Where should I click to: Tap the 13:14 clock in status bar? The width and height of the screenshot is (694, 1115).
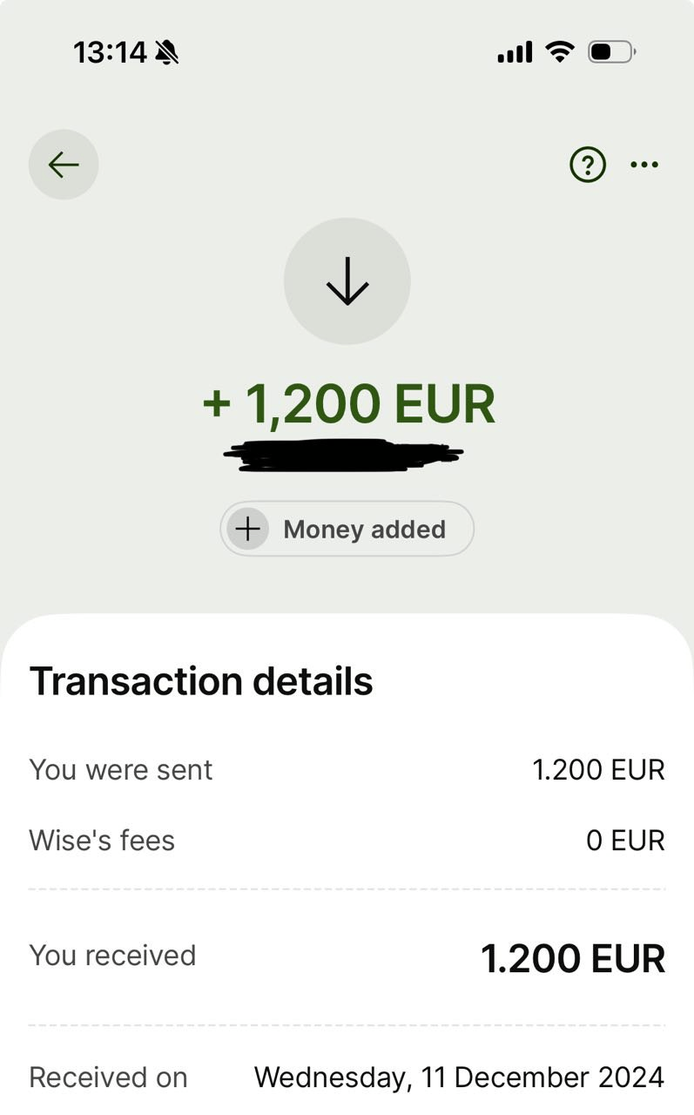point(110,53)
